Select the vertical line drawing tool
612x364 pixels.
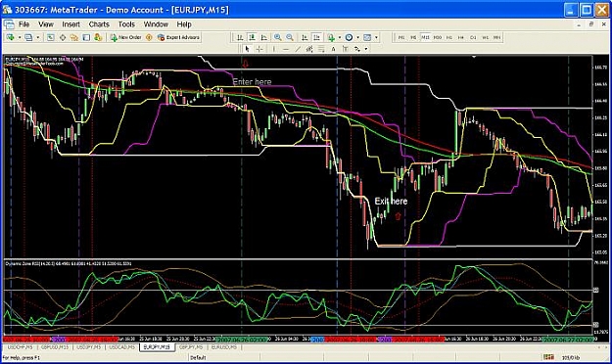(273, 49)
